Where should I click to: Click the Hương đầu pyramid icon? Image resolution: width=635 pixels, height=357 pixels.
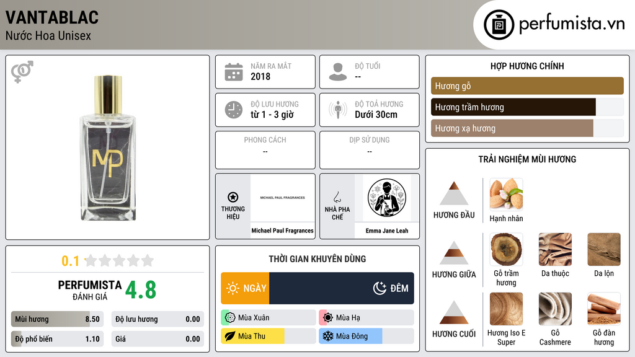click(x=454, y=193)
